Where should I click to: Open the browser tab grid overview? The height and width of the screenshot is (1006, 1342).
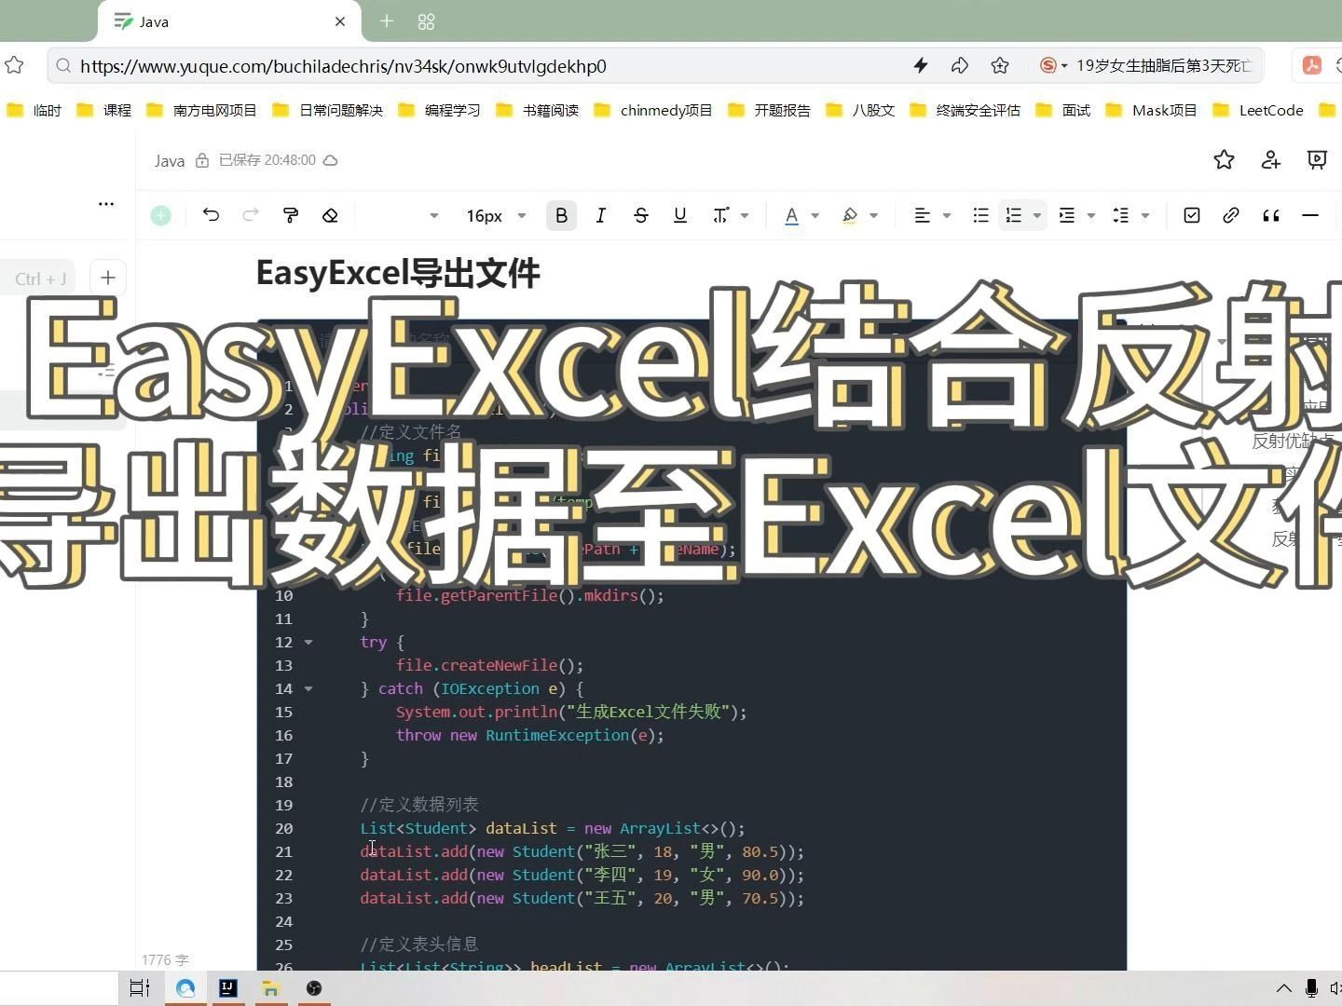tap(426, 21)
